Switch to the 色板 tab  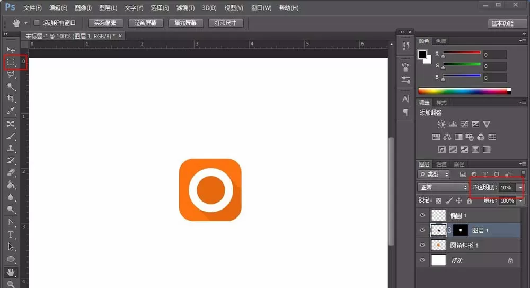pos(441,41)
